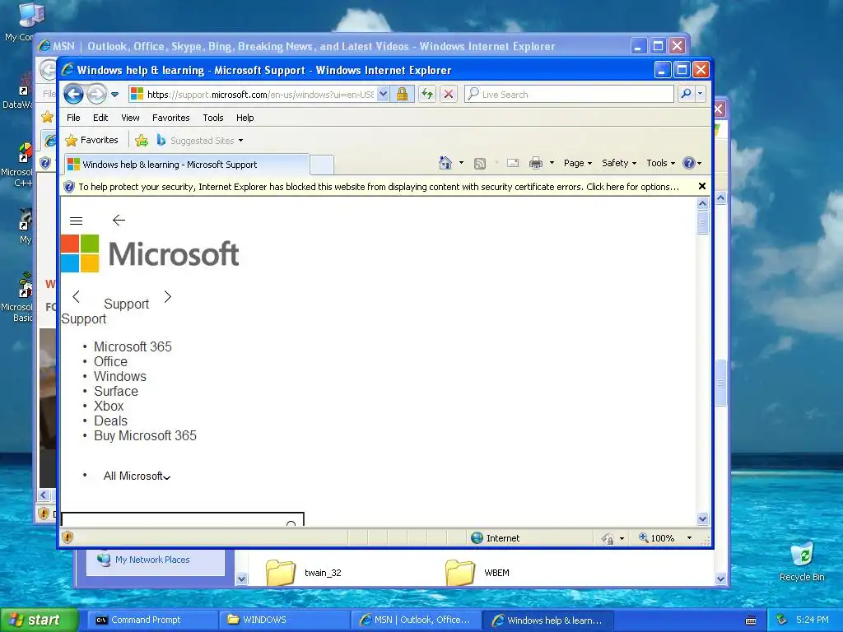Image resolution: width=843 pixels, height=632 pixels.
Task: Click the Print icon
Action: click(535, 163)
